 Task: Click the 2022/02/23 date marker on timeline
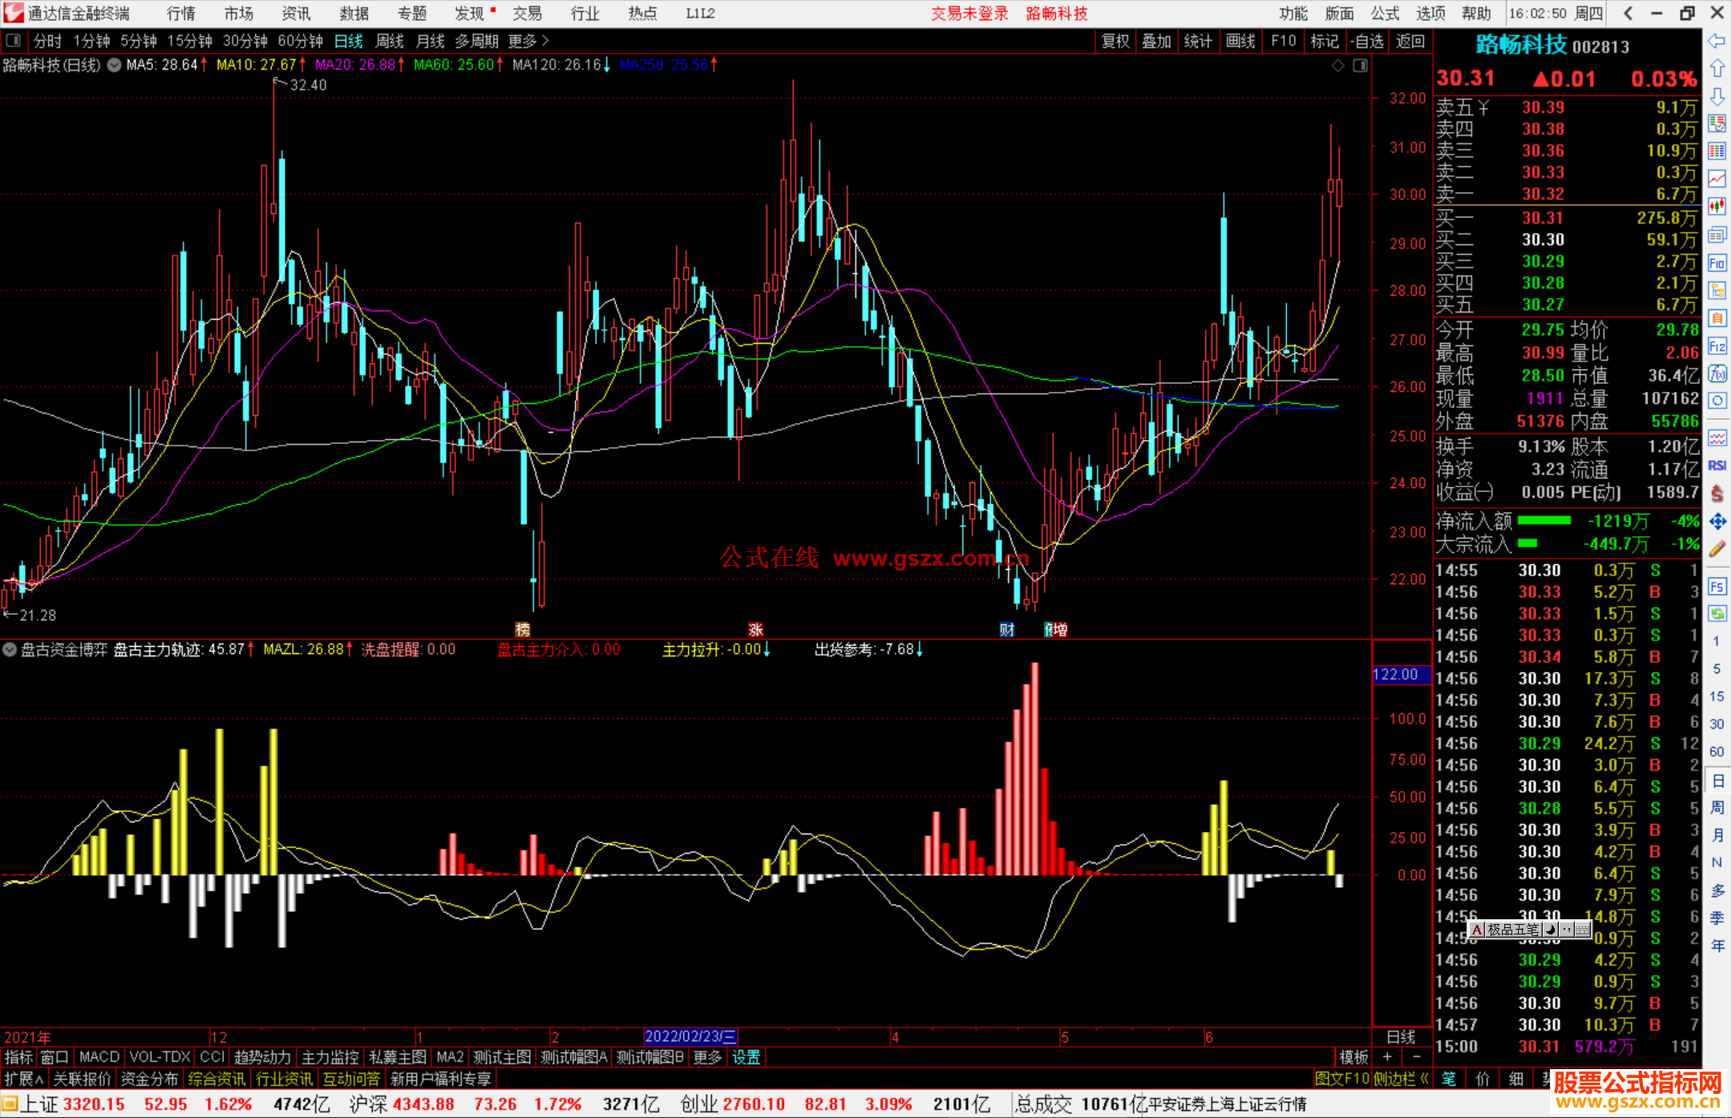690,1037
